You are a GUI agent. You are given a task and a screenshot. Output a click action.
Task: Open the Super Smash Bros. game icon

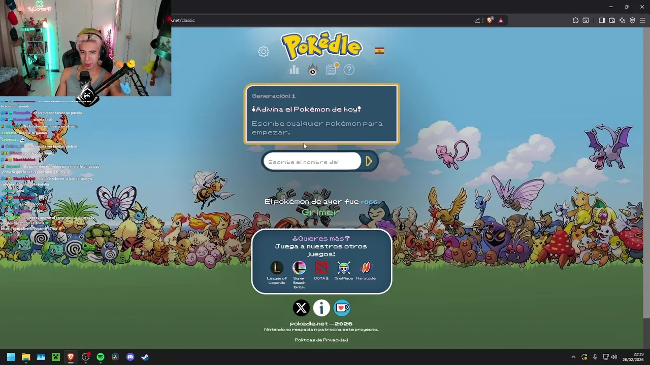[299, 267]
